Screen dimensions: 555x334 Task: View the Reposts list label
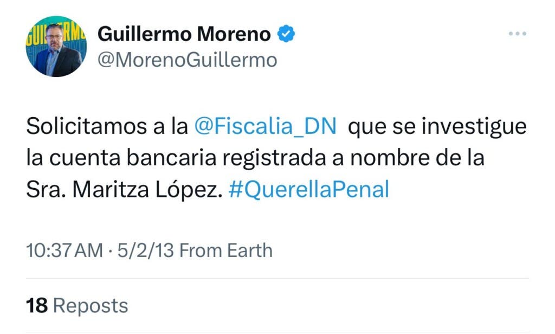pos(91,306)
